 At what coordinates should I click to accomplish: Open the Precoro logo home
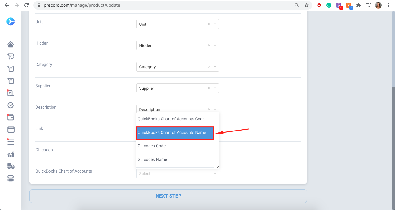coord(11,22)
